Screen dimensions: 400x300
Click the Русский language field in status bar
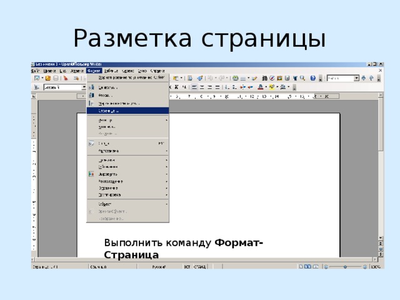pos(159,267)
